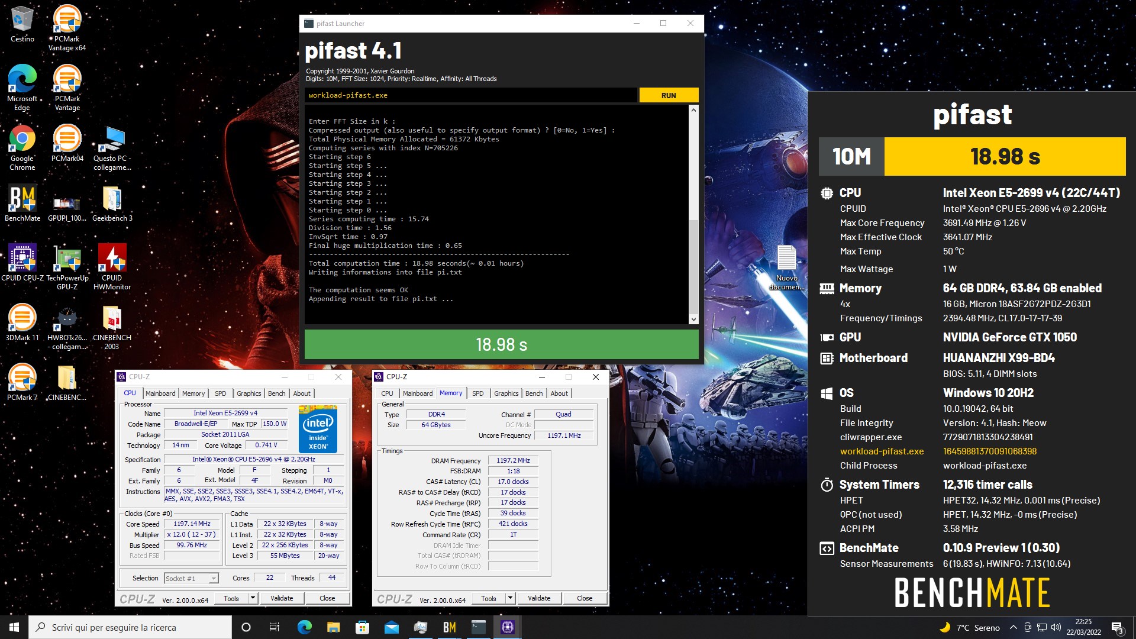Click scroll-up arrow in pifast console
The height and width of the screenshot is (639, 1136).
[x=693, y=111]
